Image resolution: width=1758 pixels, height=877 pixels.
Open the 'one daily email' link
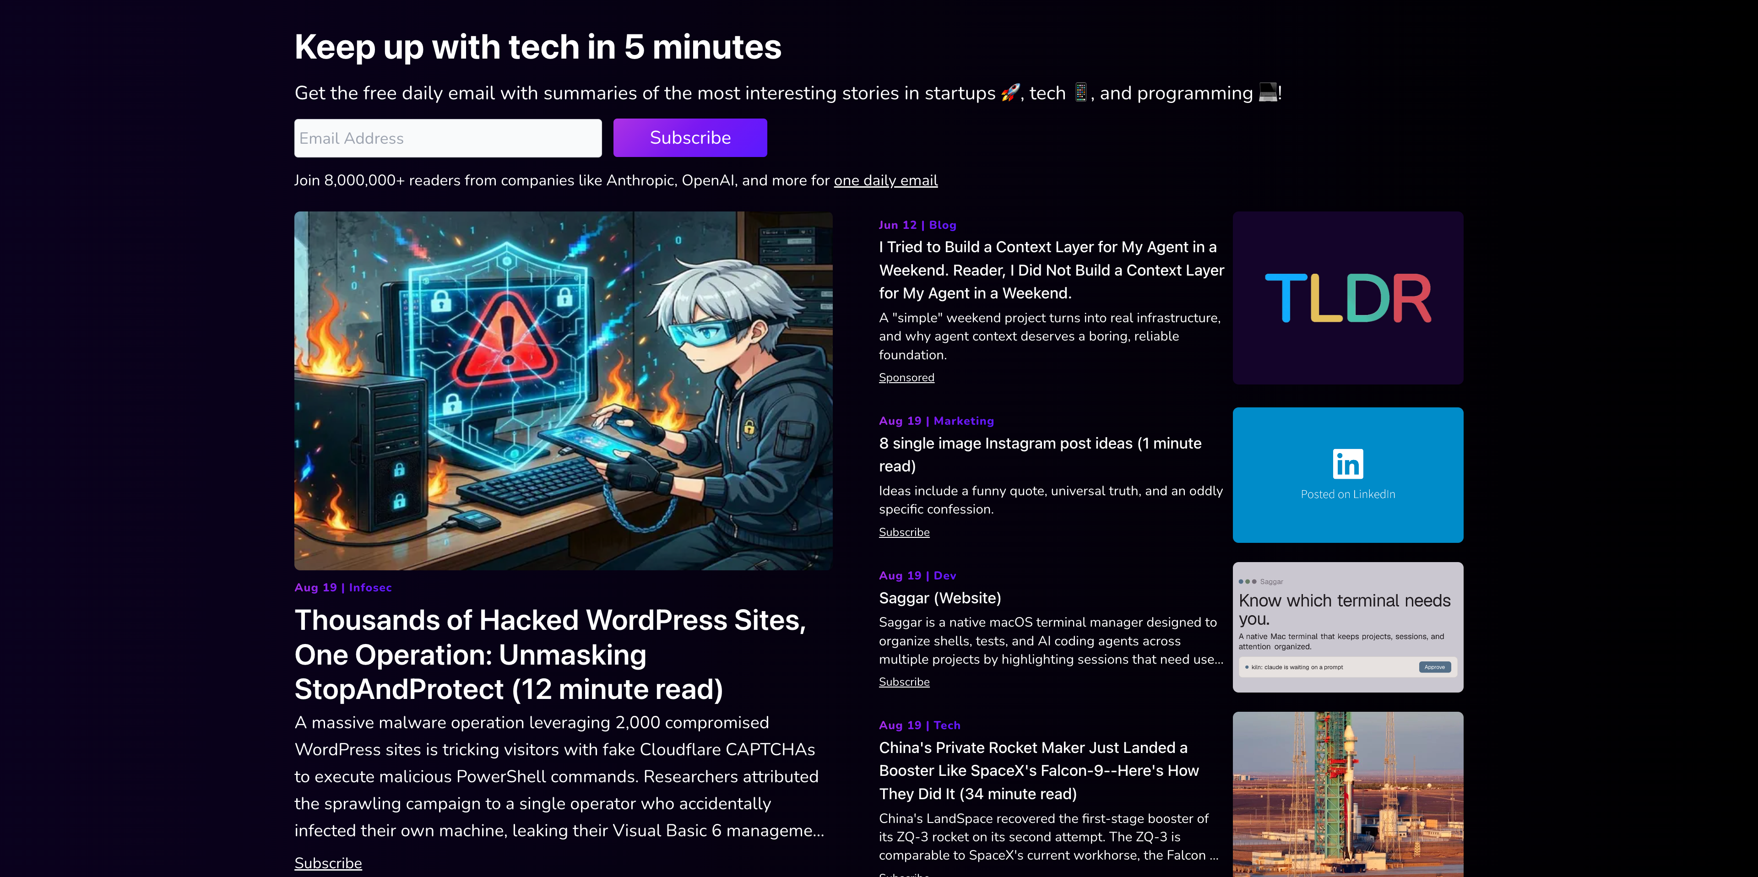[886, 180]
